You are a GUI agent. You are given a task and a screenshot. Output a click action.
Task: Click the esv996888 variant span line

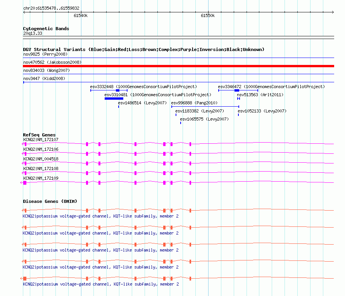(205, 107)
